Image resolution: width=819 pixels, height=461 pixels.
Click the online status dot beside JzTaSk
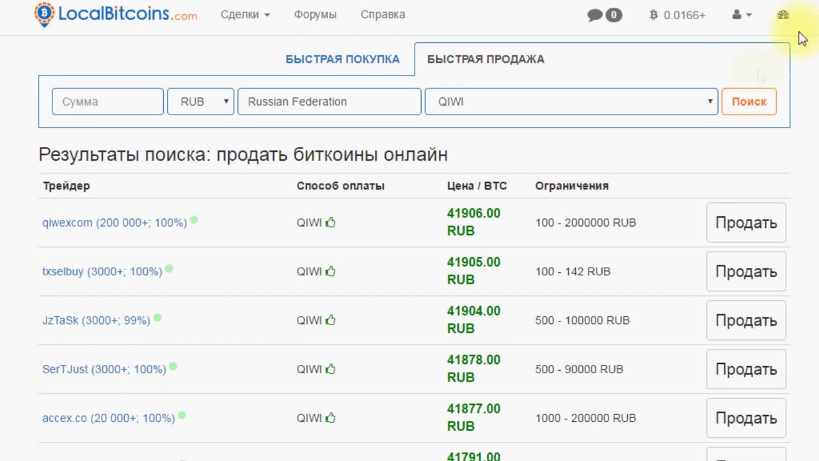[x=157, y=318]
